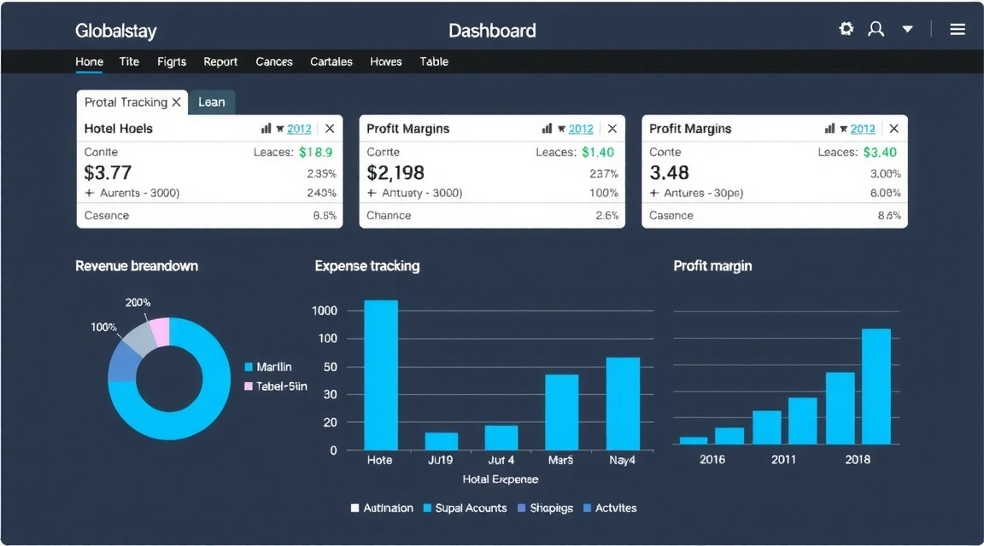The image size is (984, 546).
Task: Toggle Supal Acounts in the bottom legend
Action: (x=464, y=508)
